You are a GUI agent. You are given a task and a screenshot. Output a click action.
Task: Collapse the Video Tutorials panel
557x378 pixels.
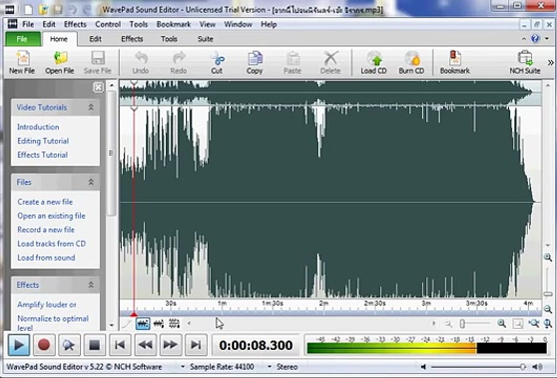pyautogui.click(x=91, y=107)
